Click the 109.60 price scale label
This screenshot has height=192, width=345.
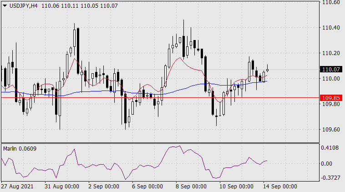pyautogui.click(x=330, y=130)
